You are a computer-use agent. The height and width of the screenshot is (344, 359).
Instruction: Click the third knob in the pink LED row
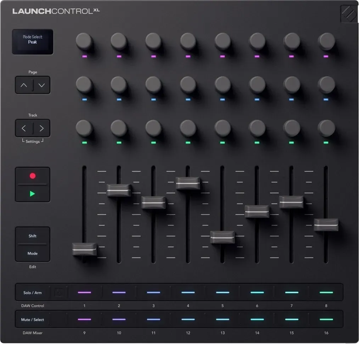coord(153,41)
